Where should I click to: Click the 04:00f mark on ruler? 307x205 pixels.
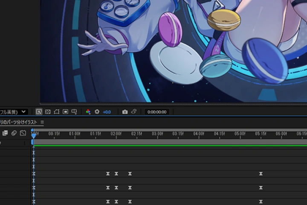tap(199, 134)
